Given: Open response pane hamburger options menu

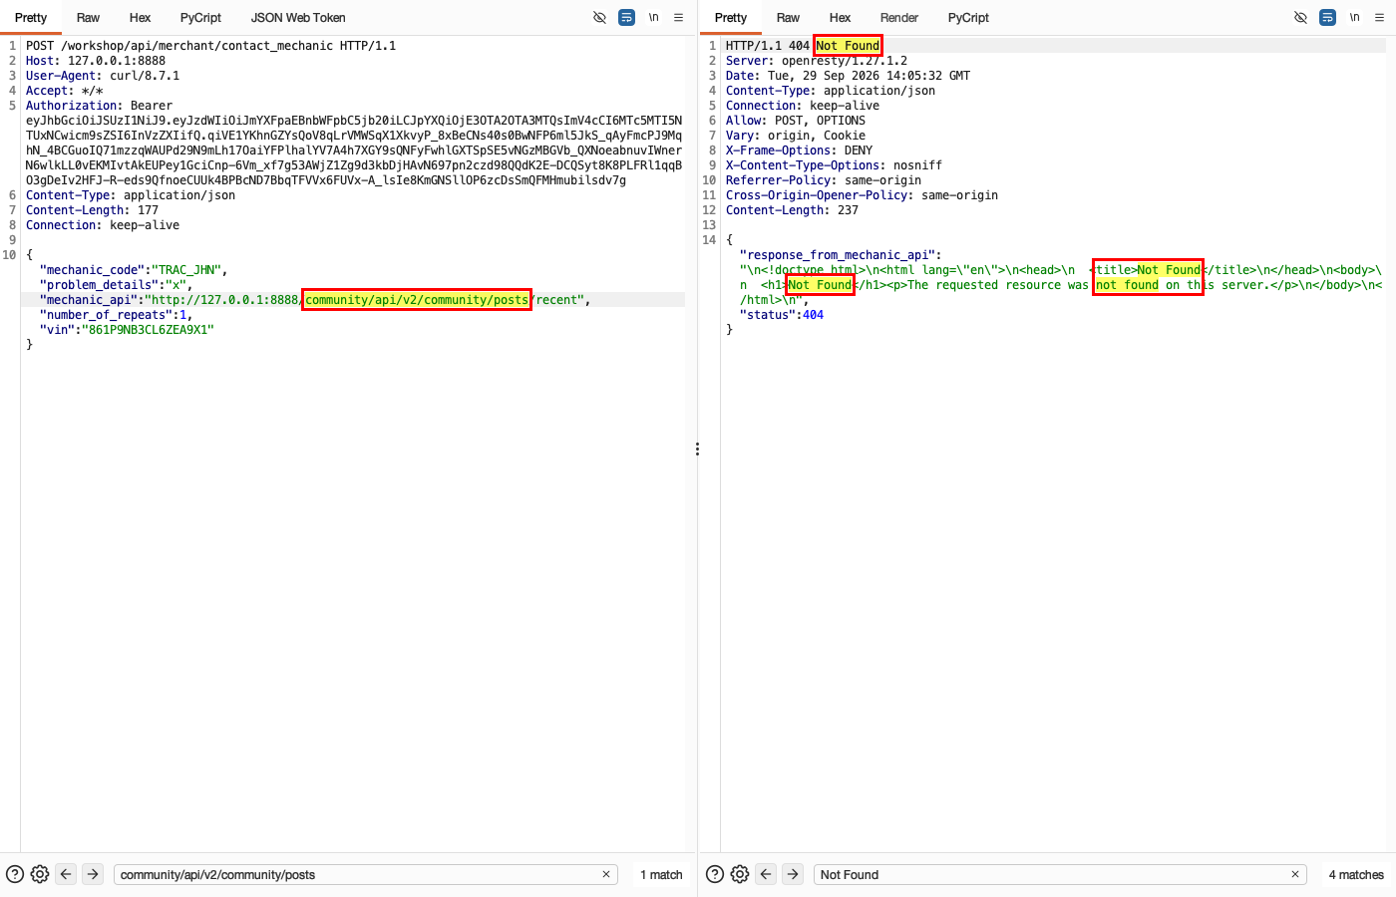Looking at the screenshot, I should pos(1380,17).
